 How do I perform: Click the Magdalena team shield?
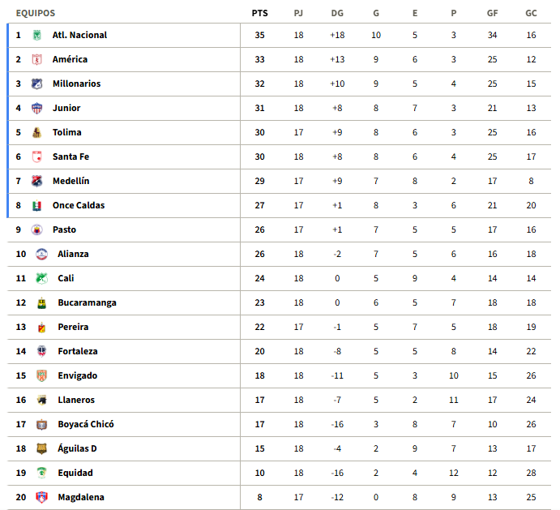click(42, 497)
